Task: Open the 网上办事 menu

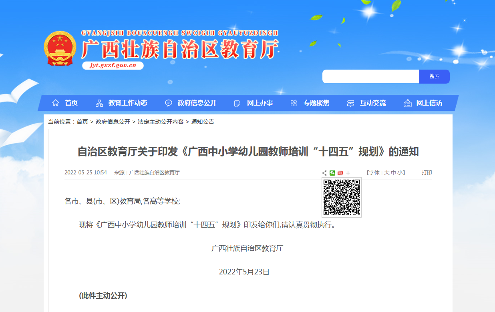Action: [260, 103]
